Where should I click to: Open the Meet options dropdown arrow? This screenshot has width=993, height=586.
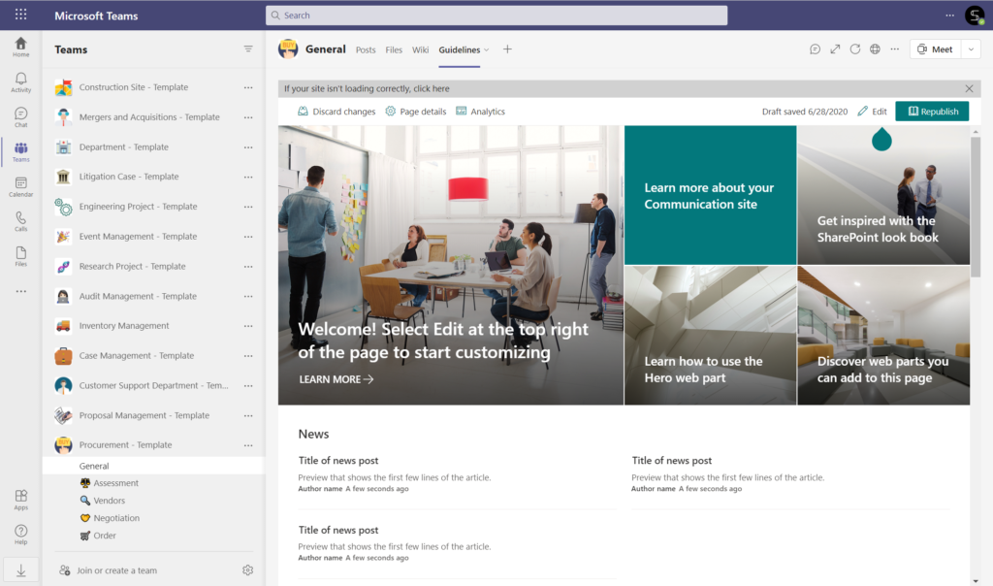point(971,49)
